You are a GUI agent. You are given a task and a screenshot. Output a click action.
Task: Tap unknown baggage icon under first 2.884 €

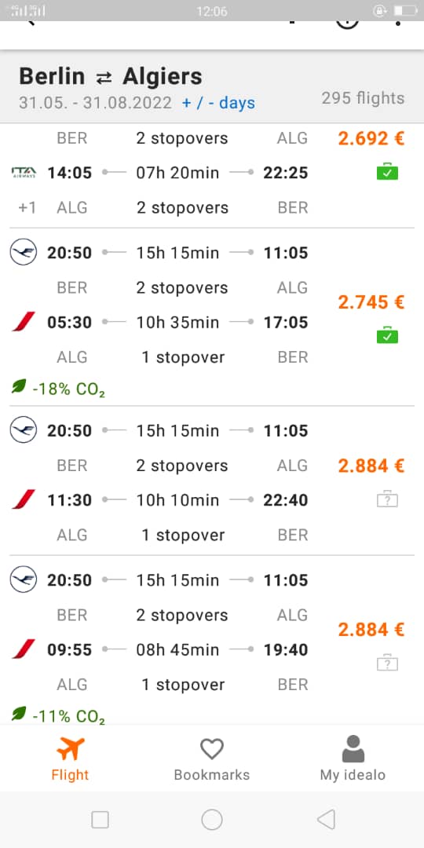pyautogui.click(x=387, y=499)
